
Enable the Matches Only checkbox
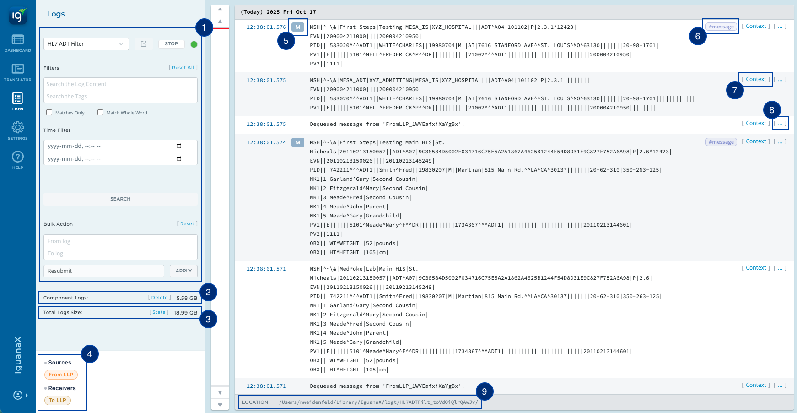49,113
